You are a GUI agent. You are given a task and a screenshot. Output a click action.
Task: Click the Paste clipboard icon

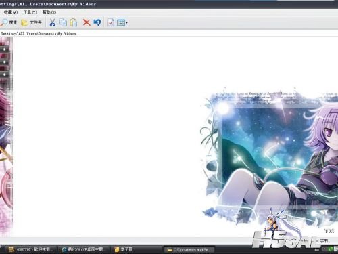click(74, 22)
